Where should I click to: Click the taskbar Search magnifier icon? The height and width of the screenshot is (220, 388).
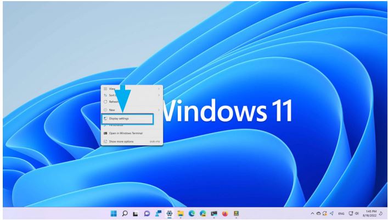click(126, 214)
